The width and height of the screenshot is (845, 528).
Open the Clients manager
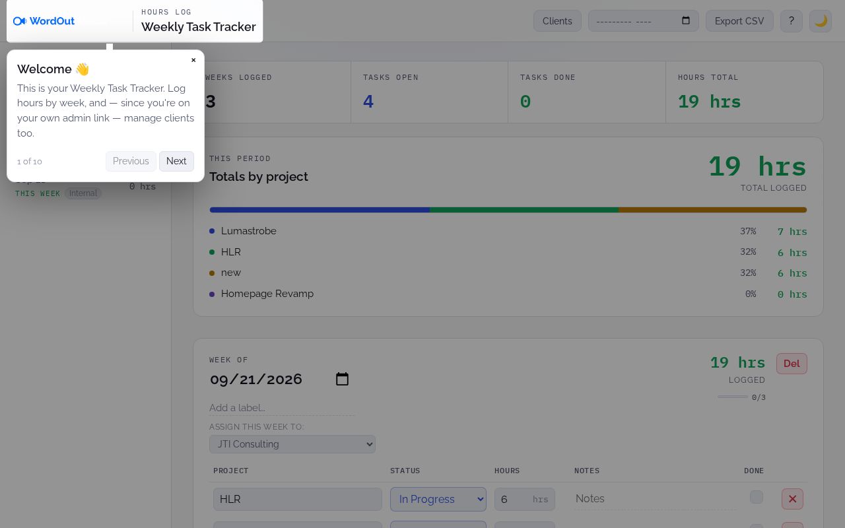tap(557, 21)
